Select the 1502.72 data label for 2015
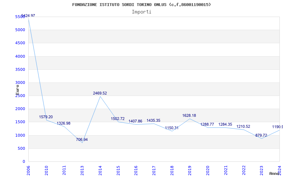Screen dimensions: 283x177 117,119
